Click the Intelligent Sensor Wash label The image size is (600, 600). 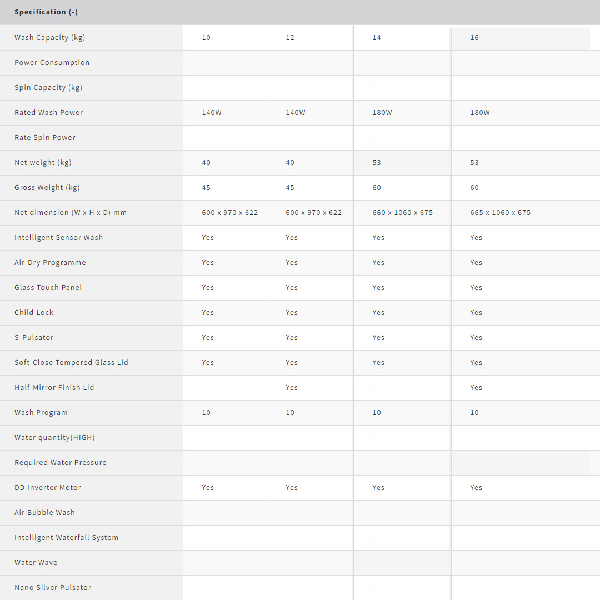(x=58, y=238)
